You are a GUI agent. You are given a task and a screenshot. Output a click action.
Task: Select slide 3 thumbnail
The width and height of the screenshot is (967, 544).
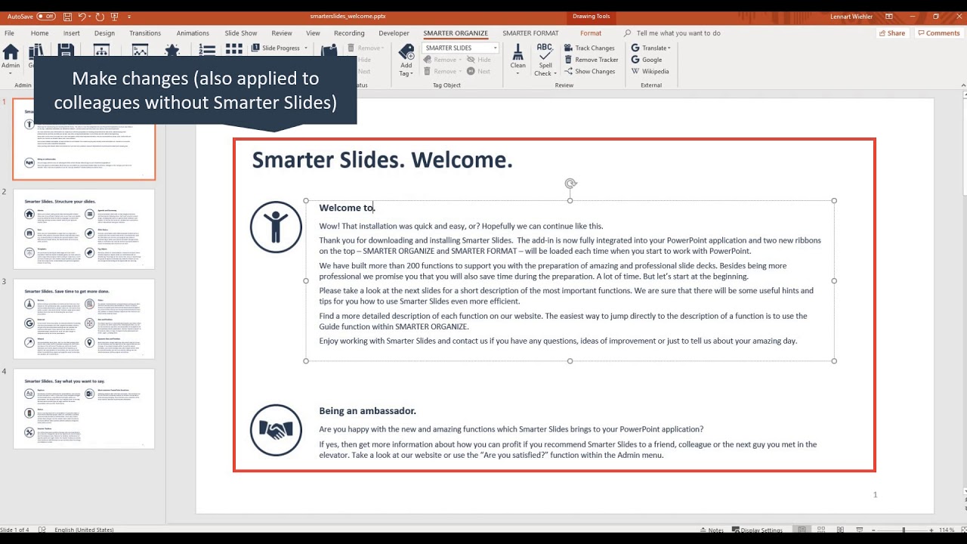(84, 319)
